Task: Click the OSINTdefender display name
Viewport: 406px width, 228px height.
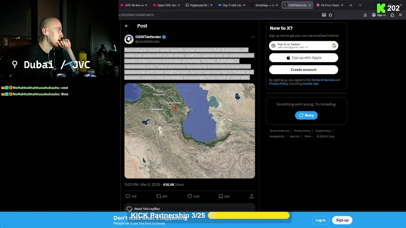Action: point(148,37)
